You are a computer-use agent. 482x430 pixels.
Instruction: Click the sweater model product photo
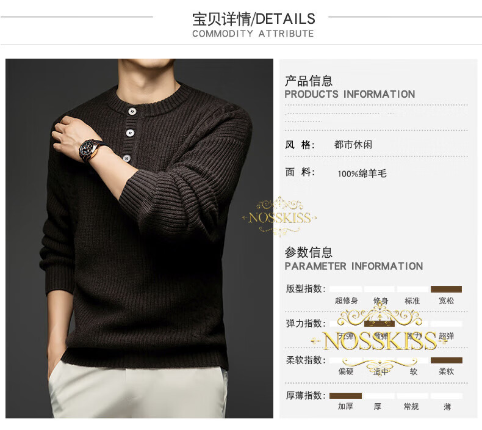click(x=139, y=238)
